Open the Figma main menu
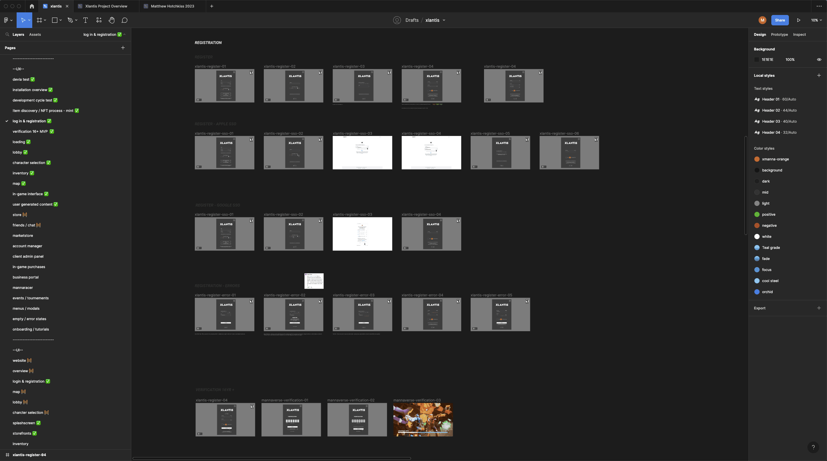This screenshot has height=461, width=827. pos(6,20)
